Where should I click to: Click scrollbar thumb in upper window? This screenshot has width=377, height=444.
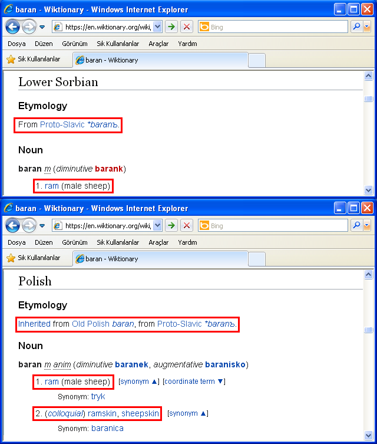(368, 98)
